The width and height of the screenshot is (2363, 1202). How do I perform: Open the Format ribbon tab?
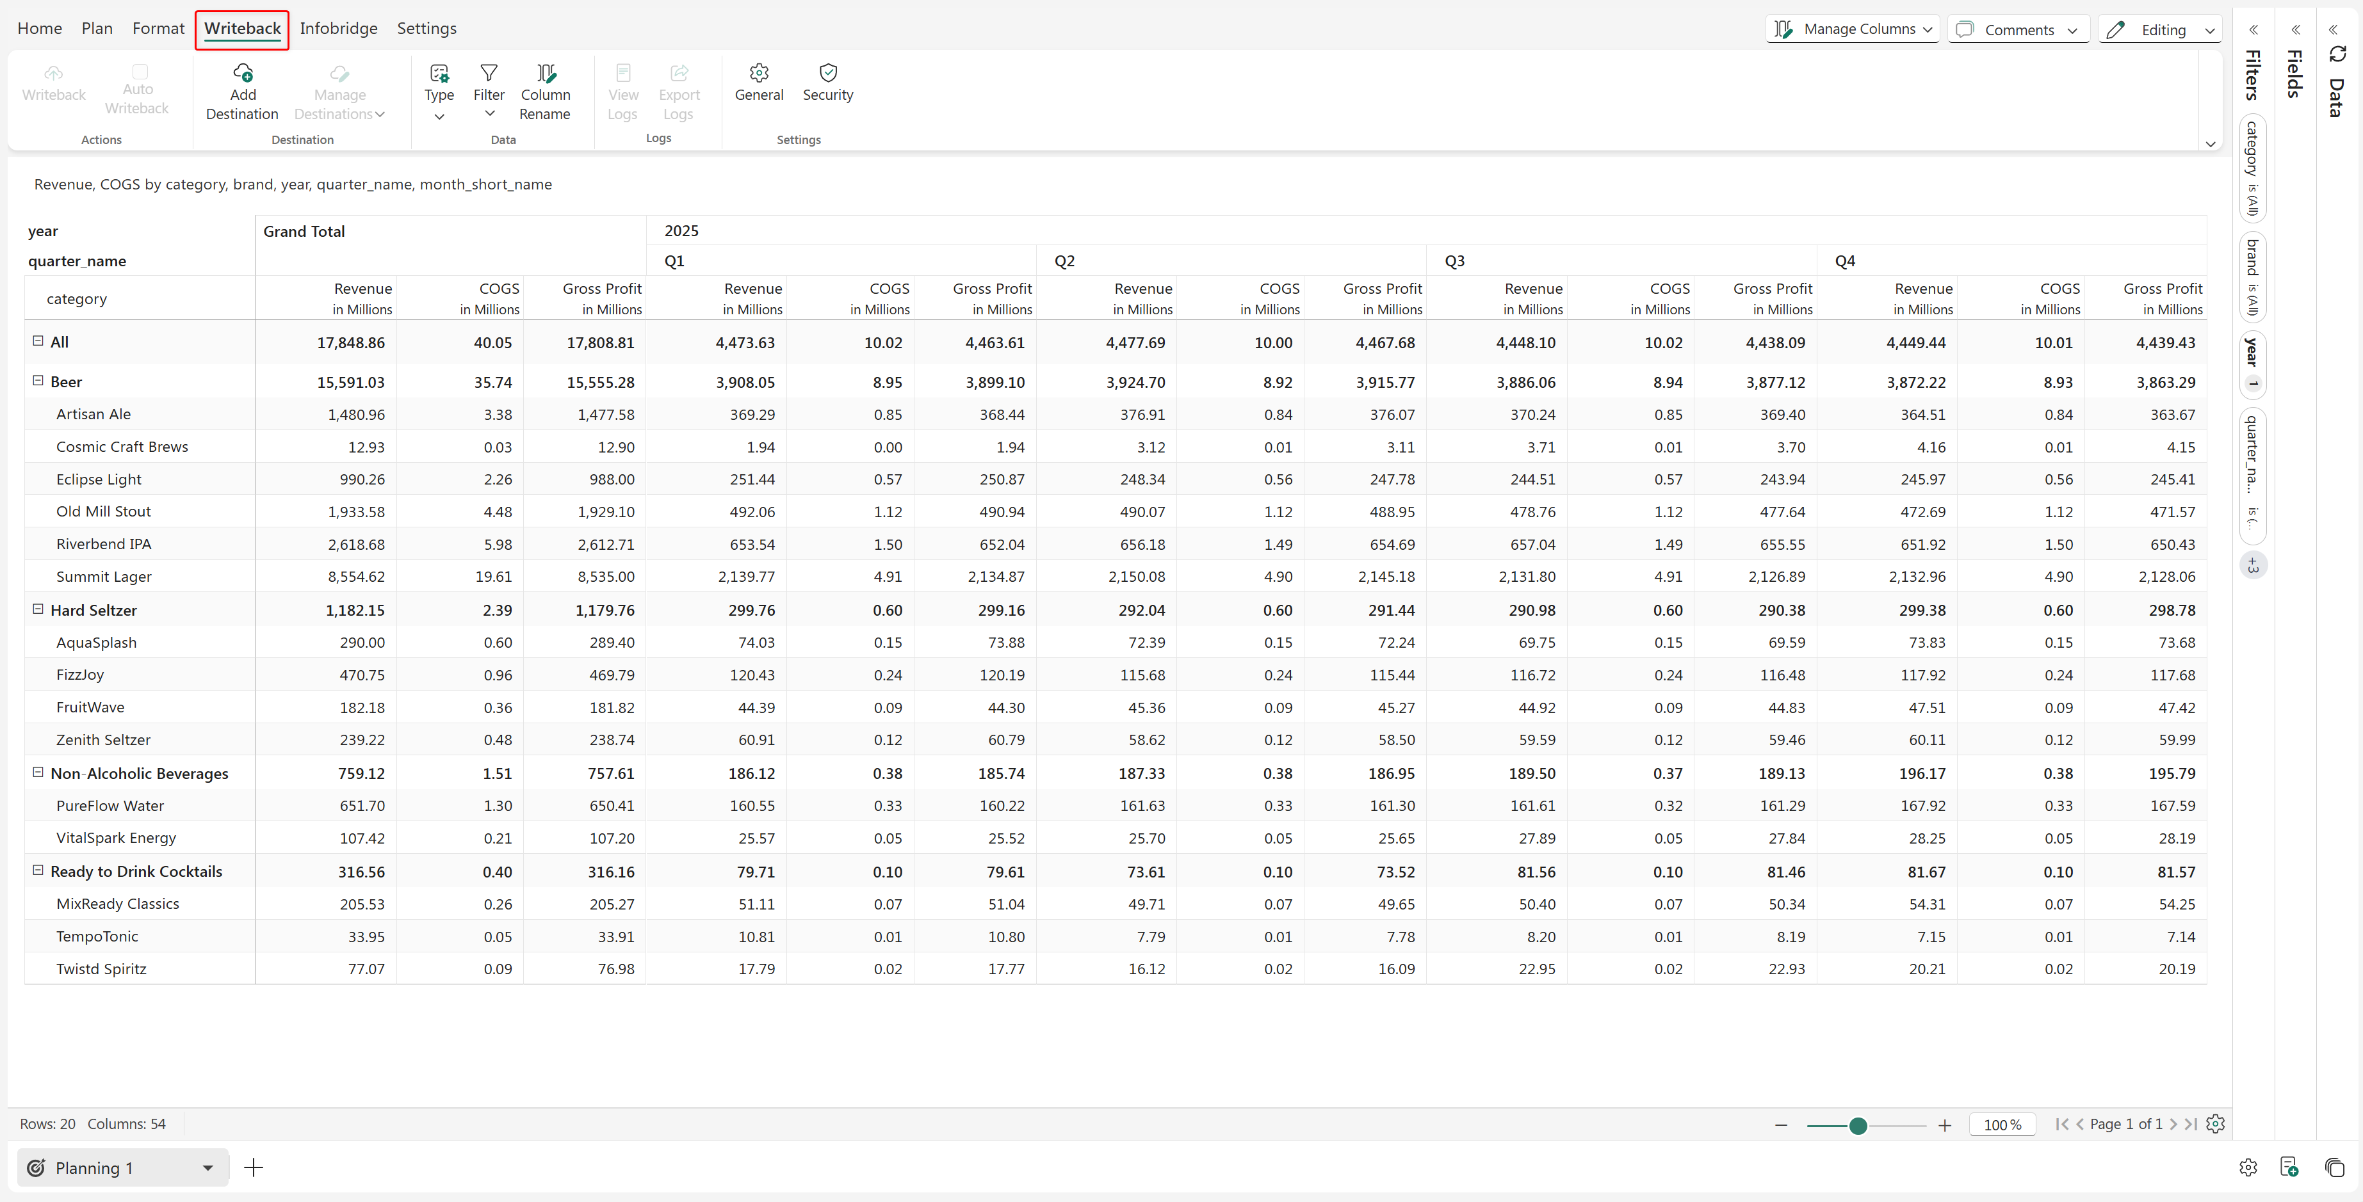[x=158, y=28]
